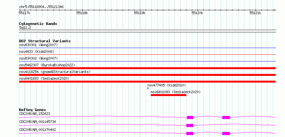The height and width of the screenshot is (137, 285).
Task: Click the 55117k ruler tick label
Action: [x=24, y=13]
